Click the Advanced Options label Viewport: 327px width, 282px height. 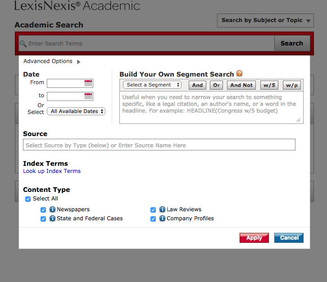point(48,61)
